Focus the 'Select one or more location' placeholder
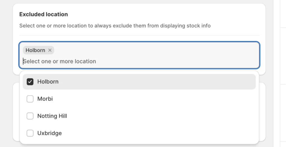 60,61
